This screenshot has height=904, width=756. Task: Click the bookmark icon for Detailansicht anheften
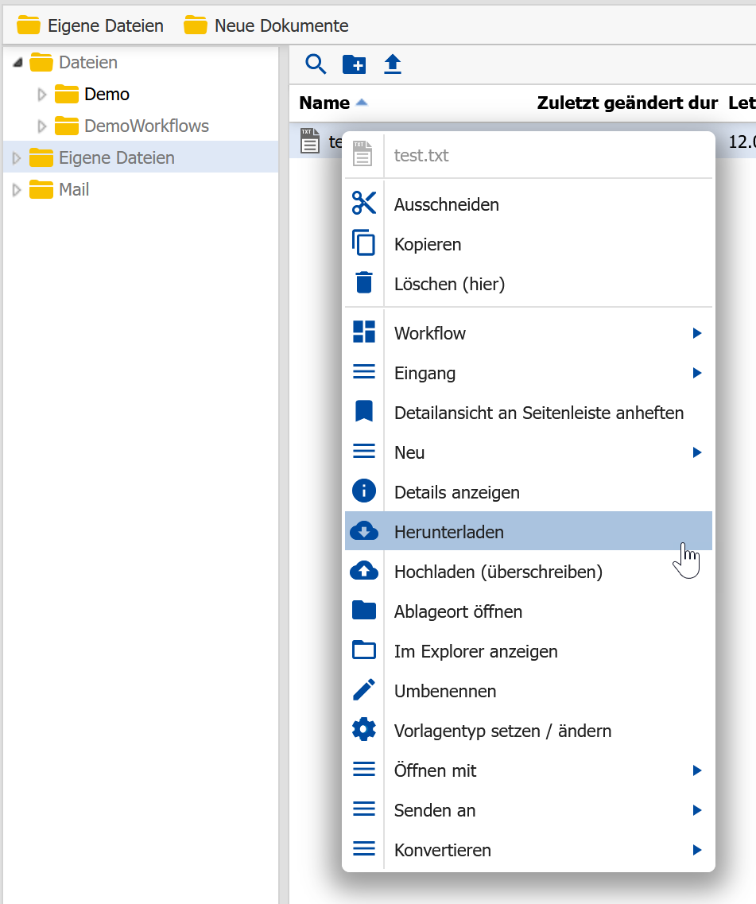coord(364,412)
